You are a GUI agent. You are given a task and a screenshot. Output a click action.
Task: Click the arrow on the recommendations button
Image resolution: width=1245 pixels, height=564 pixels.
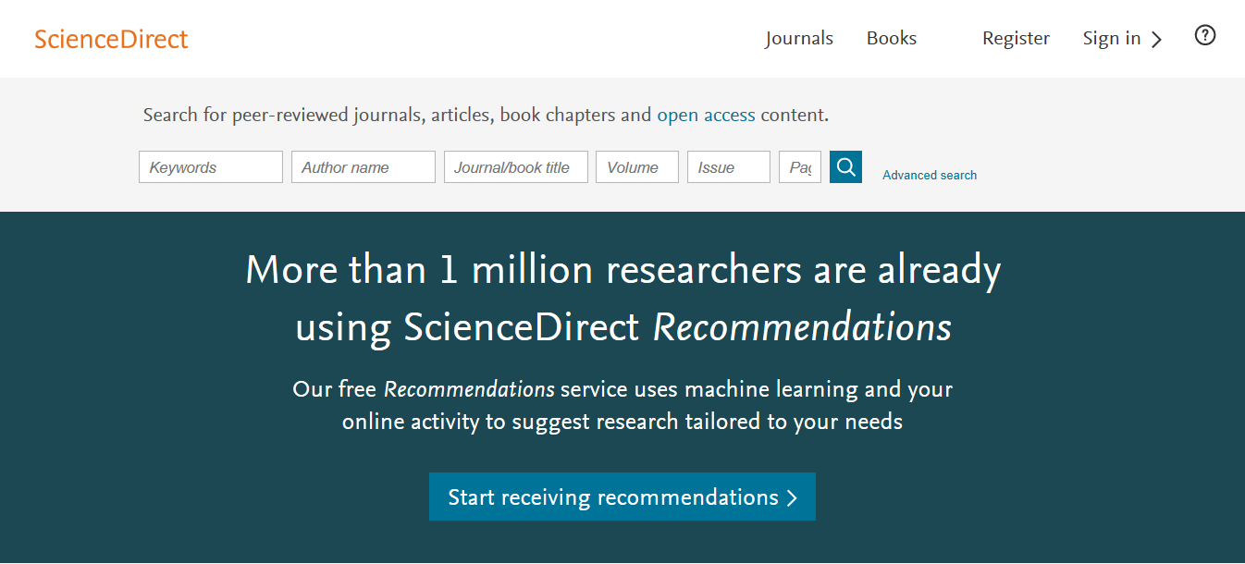point(792,497)
